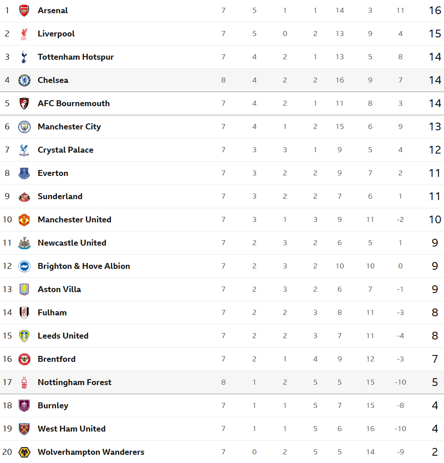This screenshot has width=444, height=463.
Task: Click the Leeds United team name
Action: click(63, 336)
